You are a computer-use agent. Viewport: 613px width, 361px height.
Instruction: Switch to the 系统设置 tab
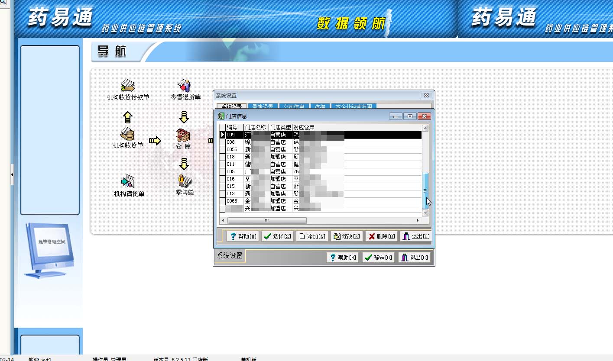[x=232, y=106]
